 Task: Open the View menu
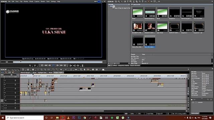click(17, 1)
